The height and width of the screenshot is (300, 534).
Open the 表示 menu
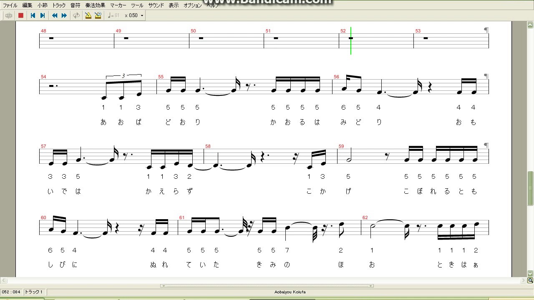[x=174, y=5]
